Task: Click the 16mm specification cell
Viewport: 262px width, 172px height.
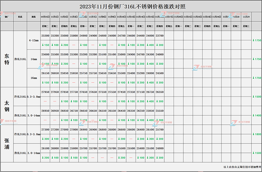Action: pyautogui.click(x=34, y=78)
